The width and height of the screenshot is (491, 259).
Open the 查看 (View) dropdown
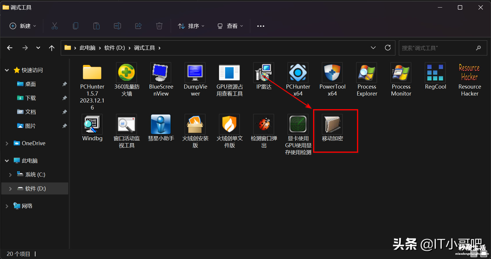[x=230, y=26]
